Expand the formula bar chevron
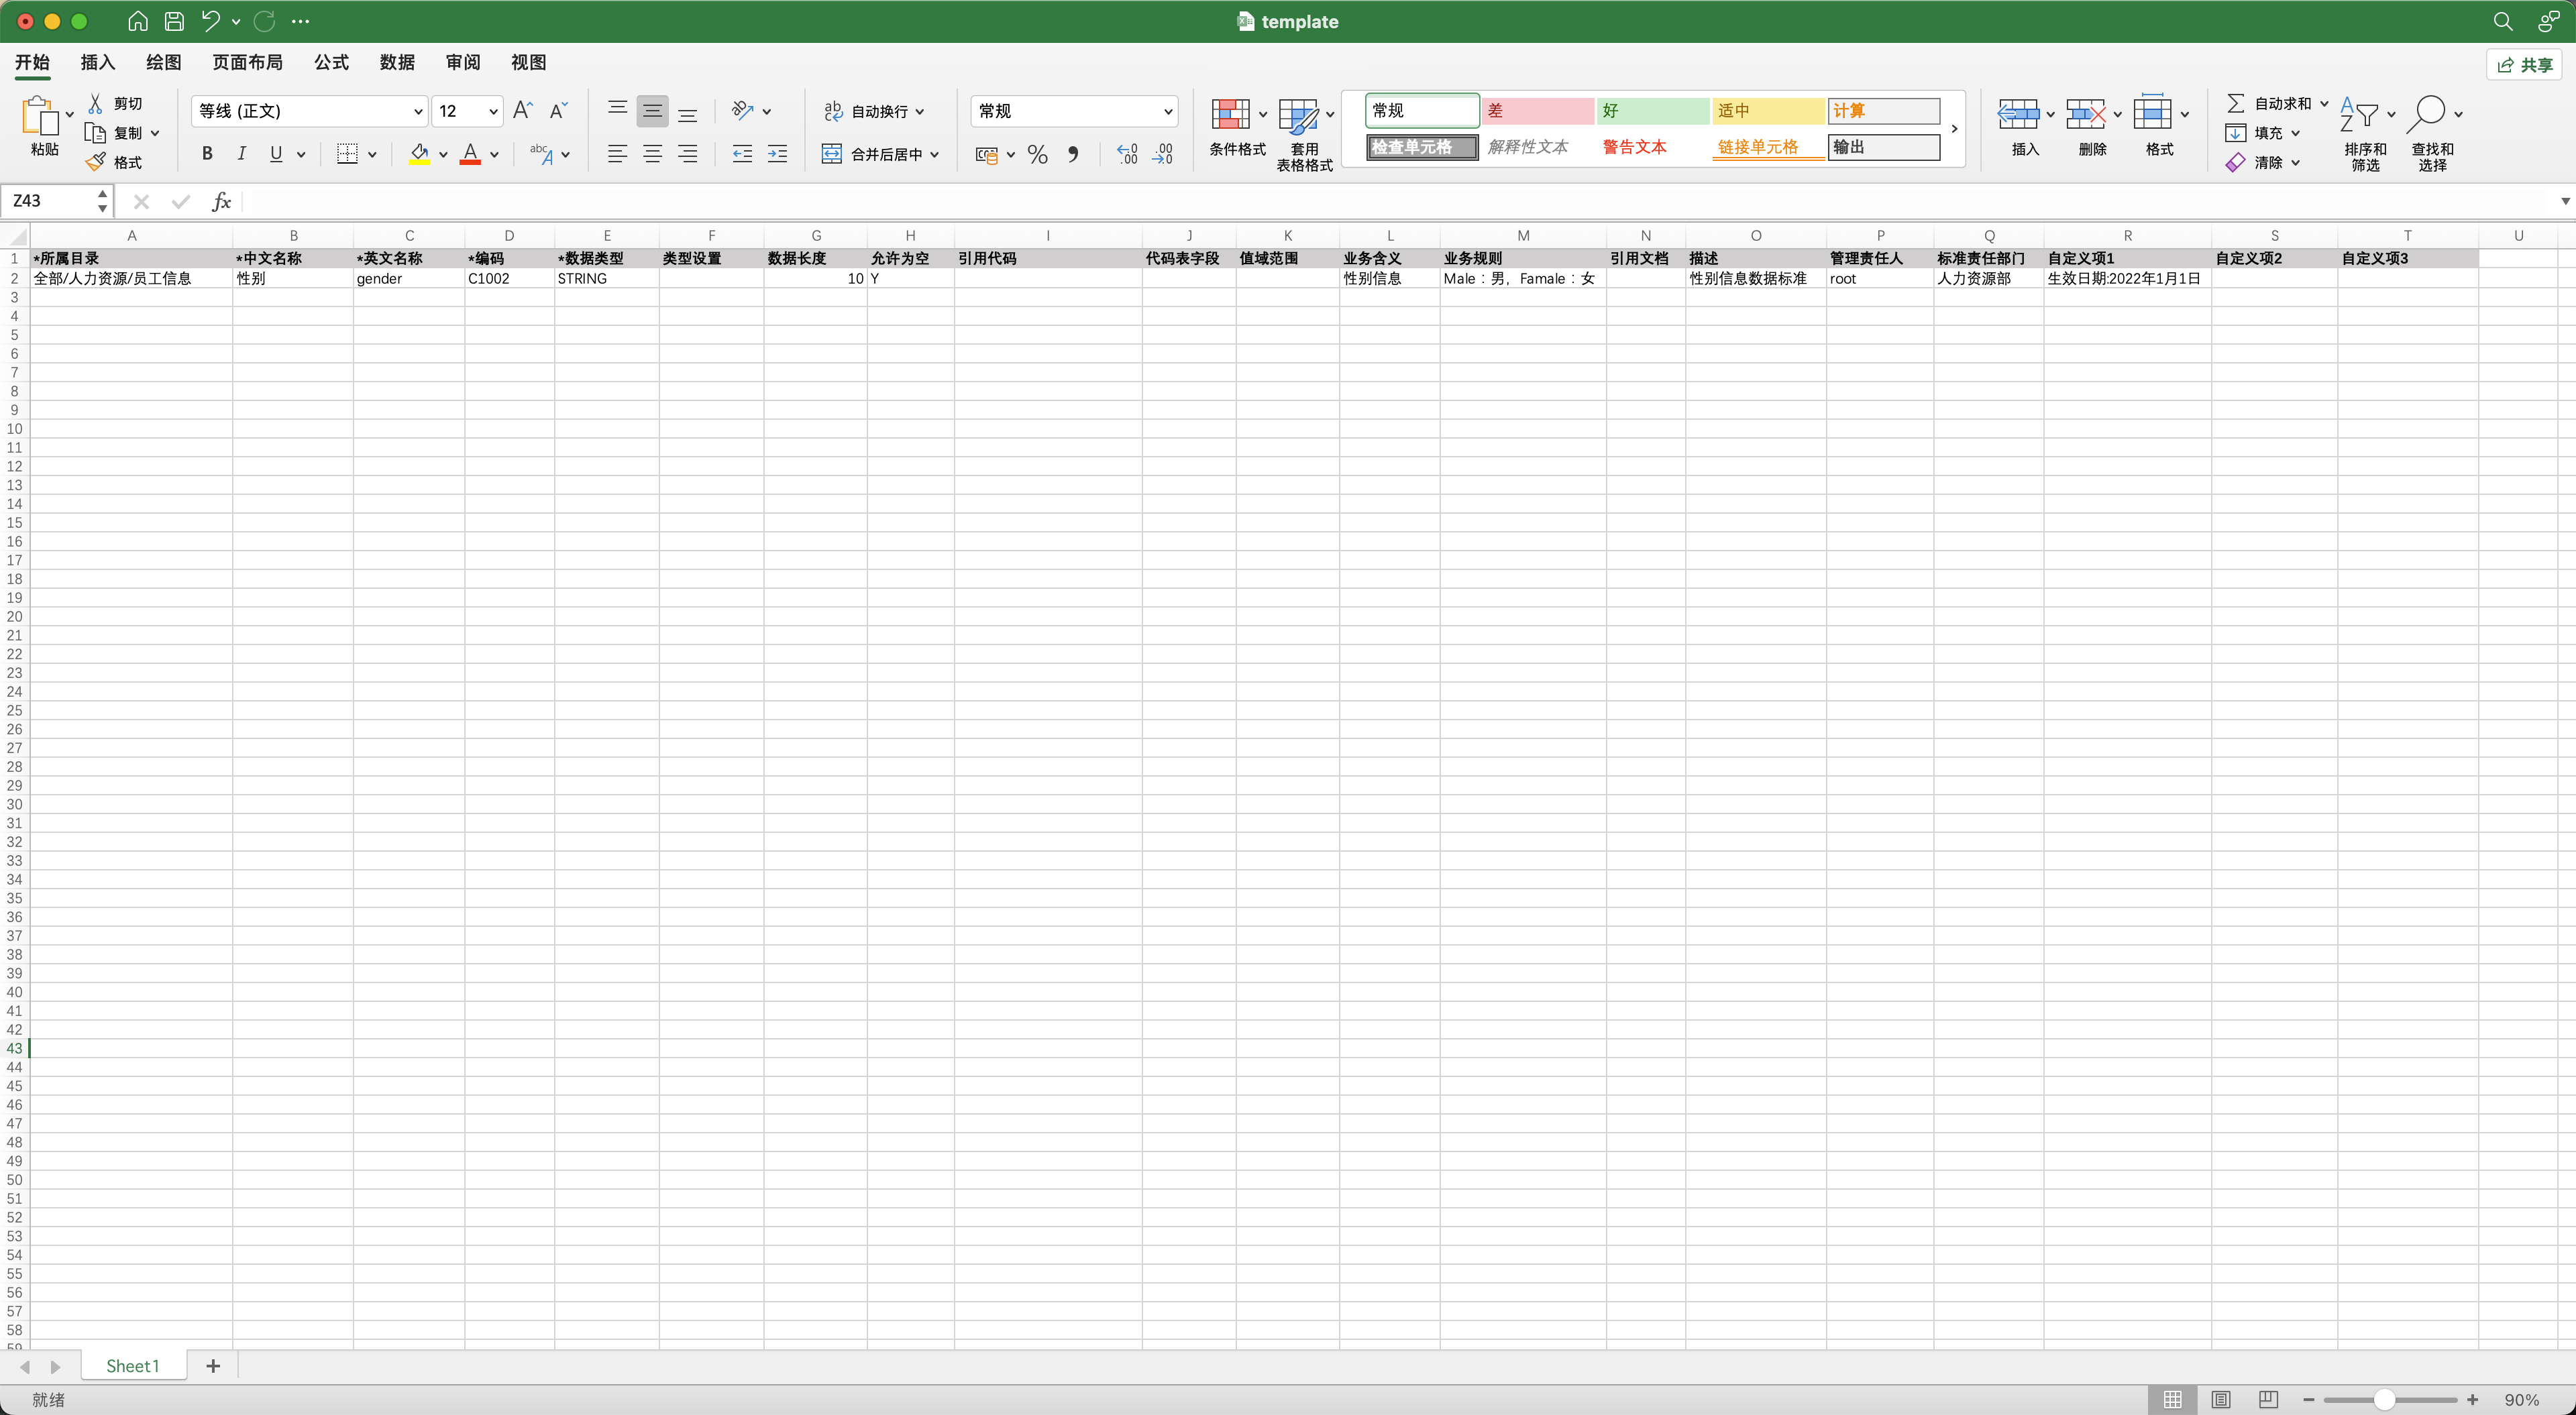The height and width of the screenshot is (1415, 2576). (2564, 201)
